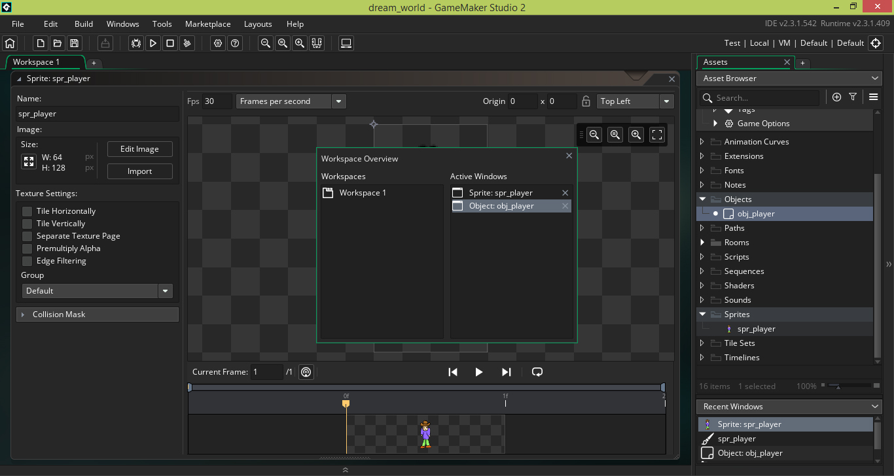Toggle loop playback button

coord(537,372)
